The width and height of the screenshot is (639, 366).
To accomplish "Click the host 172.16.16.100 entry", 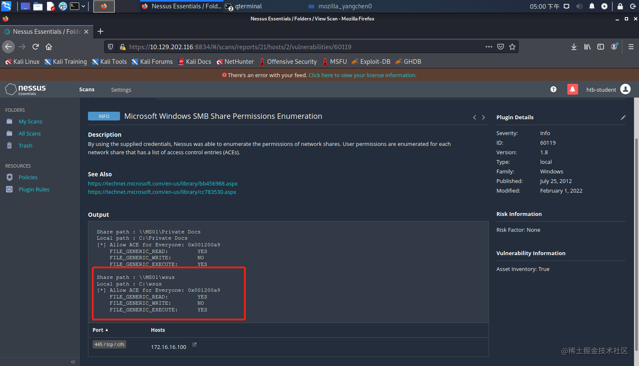I will pos(168,347).
